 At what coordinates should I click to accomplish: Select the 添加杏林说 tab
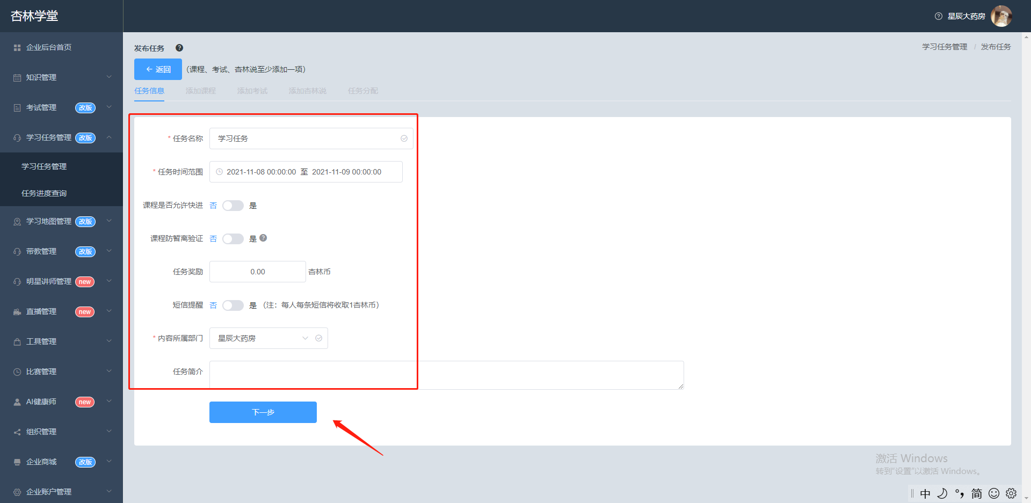(308, 91)
